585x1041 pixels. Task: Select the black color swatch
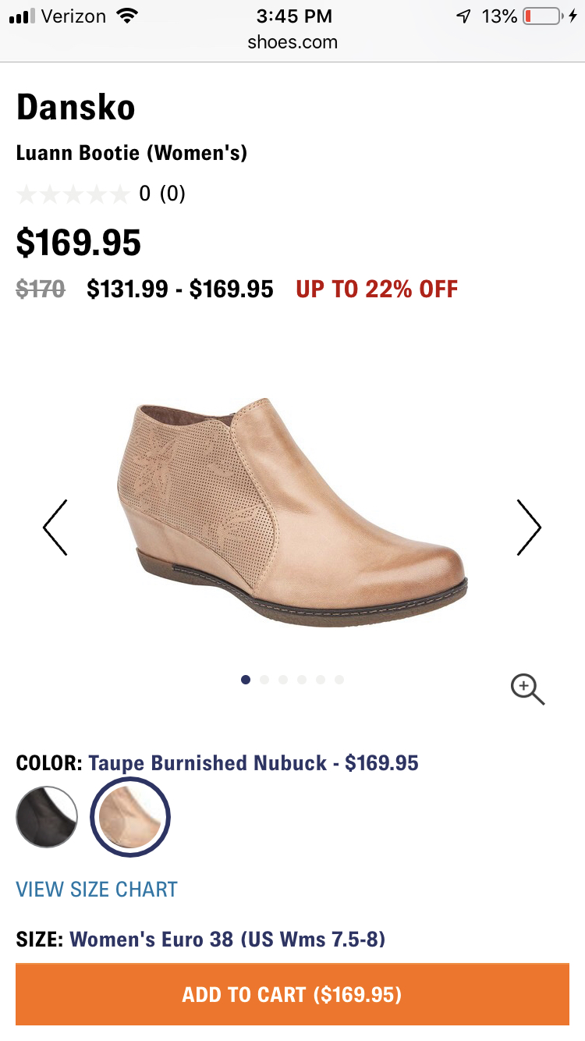click(x=47, y=817)
